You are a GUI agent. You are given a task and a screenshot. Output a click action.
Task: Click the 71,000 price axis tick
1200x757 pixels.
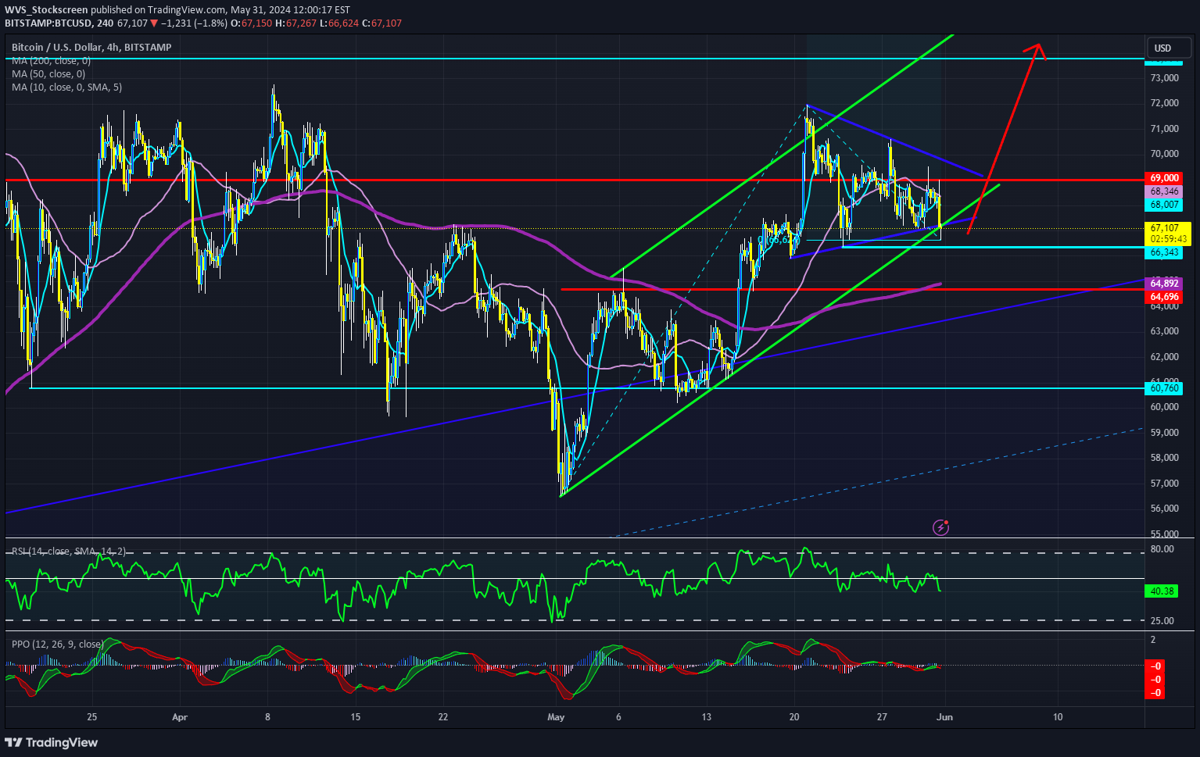(x=1164, y=129)
